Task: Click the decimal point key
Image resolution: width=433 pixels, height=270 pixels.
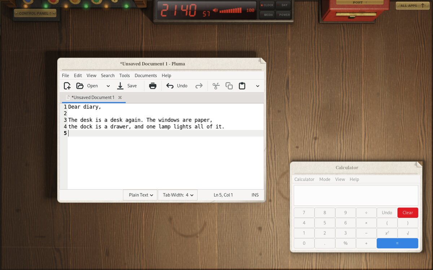Action: pos(325,243)
